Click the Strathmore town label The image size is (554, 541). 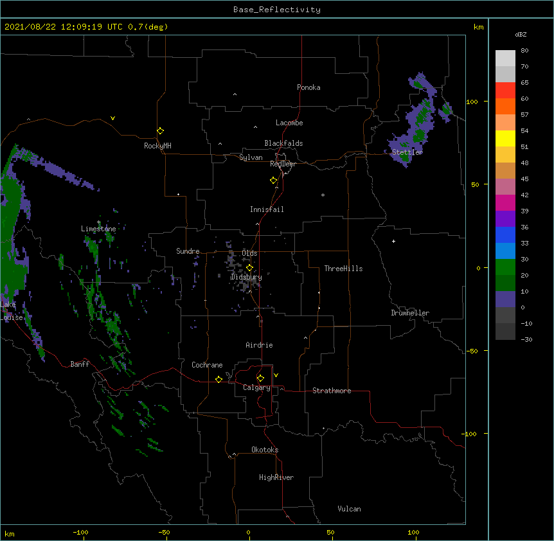(332, 391)
